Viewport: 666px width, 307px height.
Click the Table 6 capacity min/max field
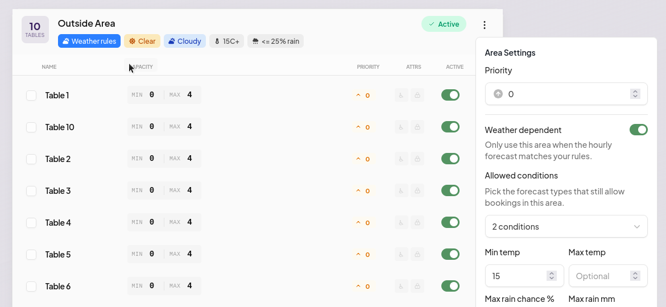coord(164,286)
